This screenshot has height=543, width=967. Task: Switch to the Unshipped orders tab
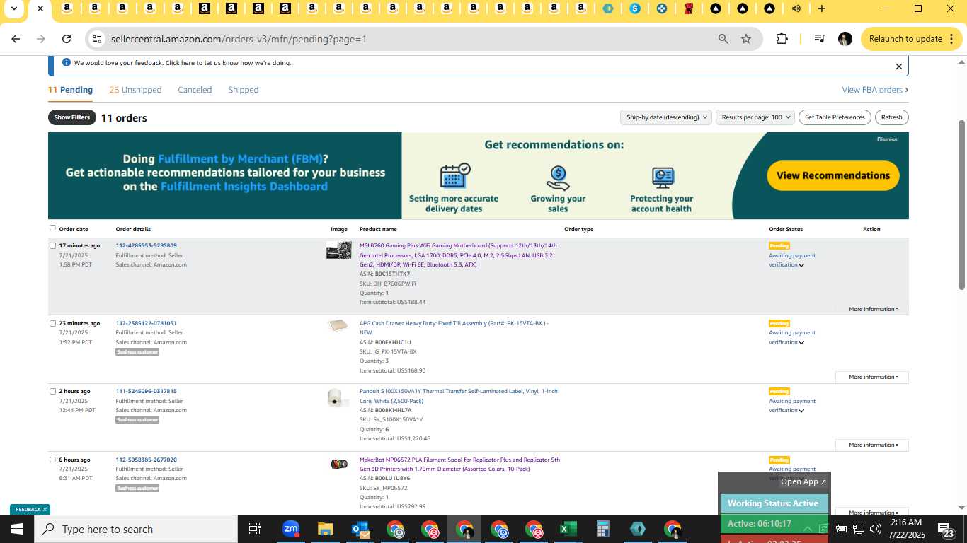tap(135, 90)
